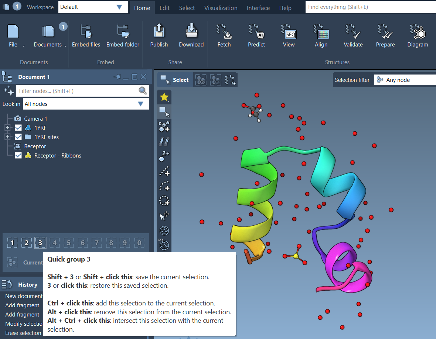Hide the Receptor - Ribbons node

(18, 156)
